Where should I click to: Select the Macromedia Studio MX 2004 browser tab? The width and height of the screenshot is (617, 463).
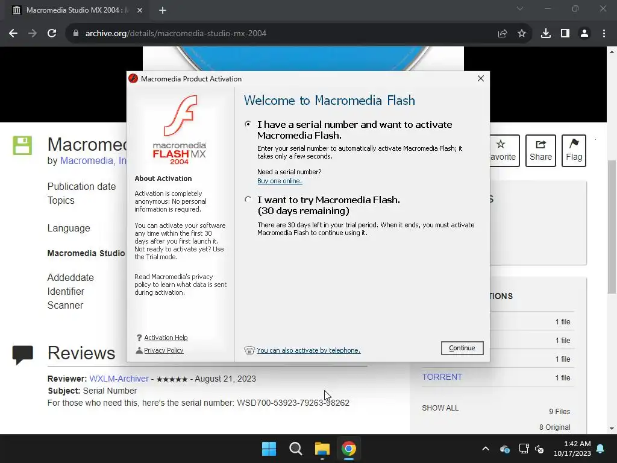(x=75, y=10)
